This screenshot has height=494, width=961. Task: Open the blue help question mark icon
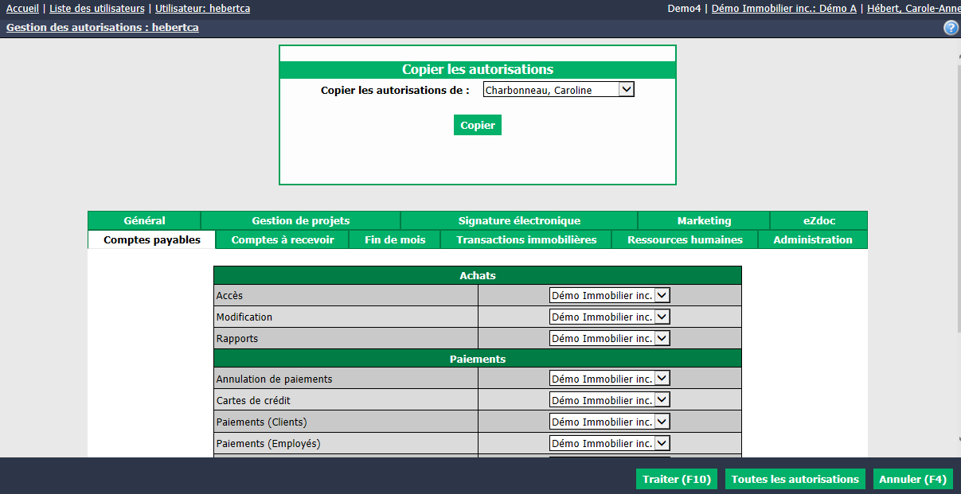pyautogui.click(x=951, y=28)
